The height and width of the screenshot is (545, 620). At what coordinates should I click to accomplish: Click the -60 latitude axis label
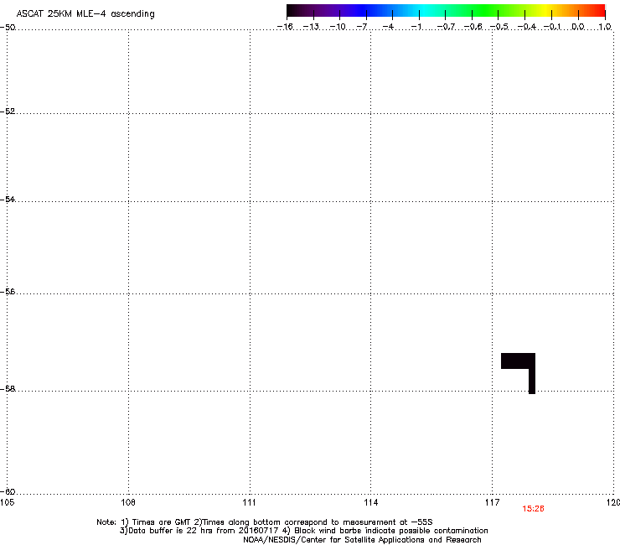tap(8, 491)
